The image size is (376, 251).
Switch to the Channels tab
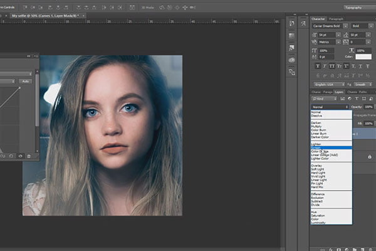point(352,92)
